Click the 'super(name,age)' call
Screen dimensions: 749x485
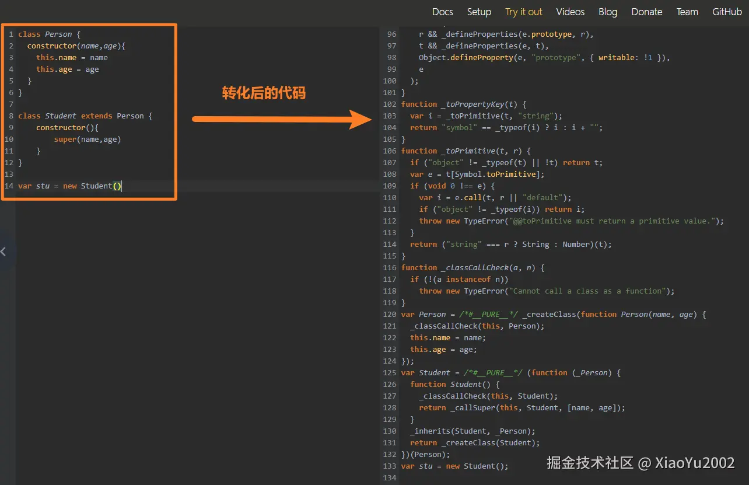[87, 139]
